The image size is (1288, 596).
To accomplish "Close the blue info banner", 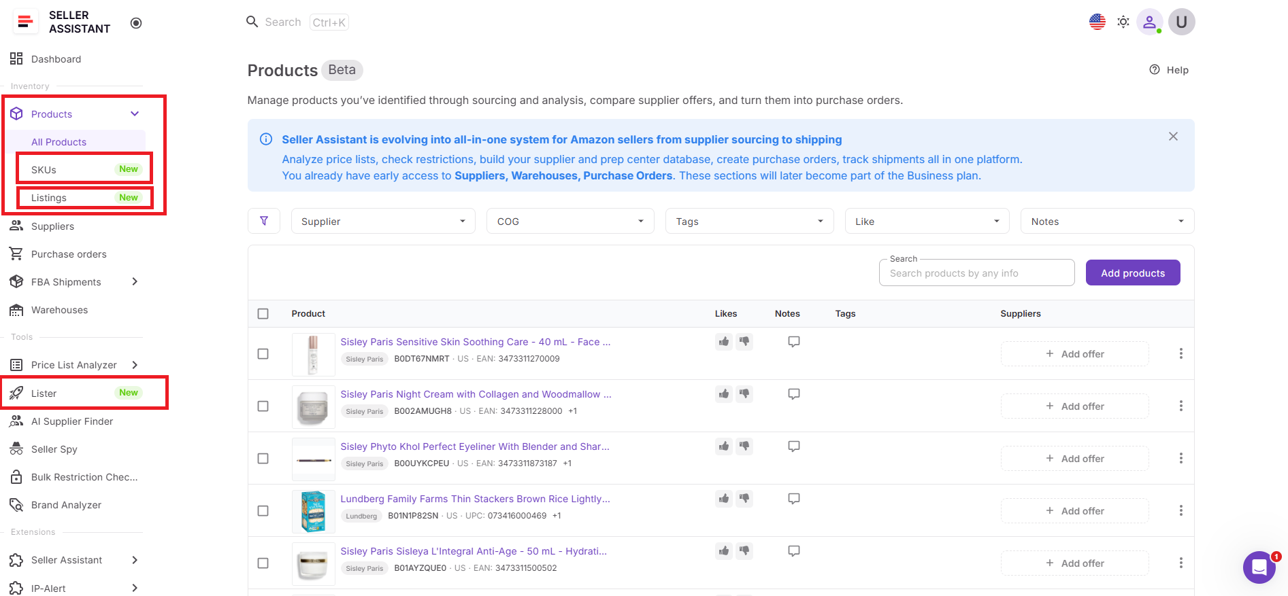I will tap(1173, 137).
